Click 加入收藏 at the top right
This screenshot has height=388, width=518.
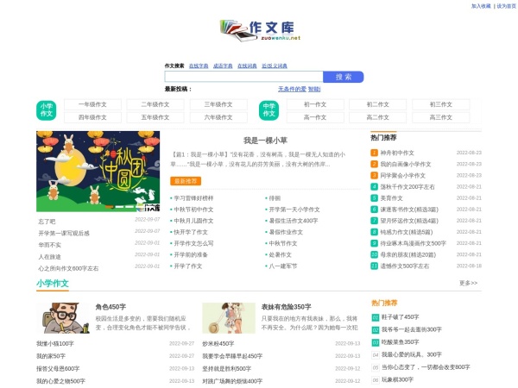(x=481, y=6)
